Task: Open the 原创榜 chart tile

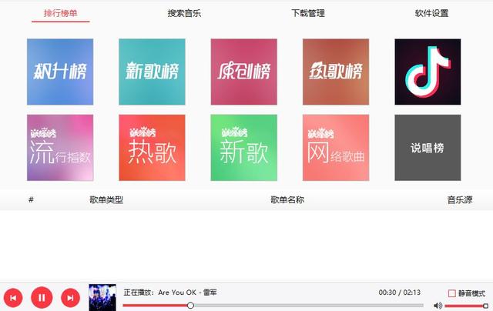Action: (244, 72)
